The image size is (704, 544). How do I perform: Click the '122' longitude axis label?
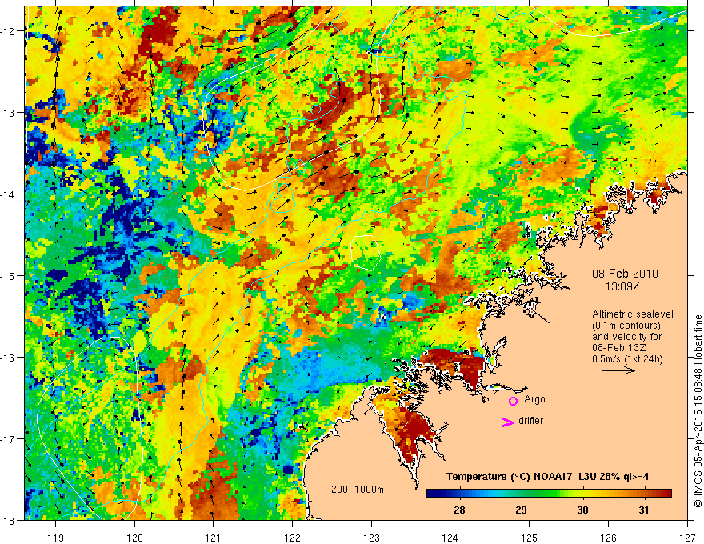tap(292, 538)
